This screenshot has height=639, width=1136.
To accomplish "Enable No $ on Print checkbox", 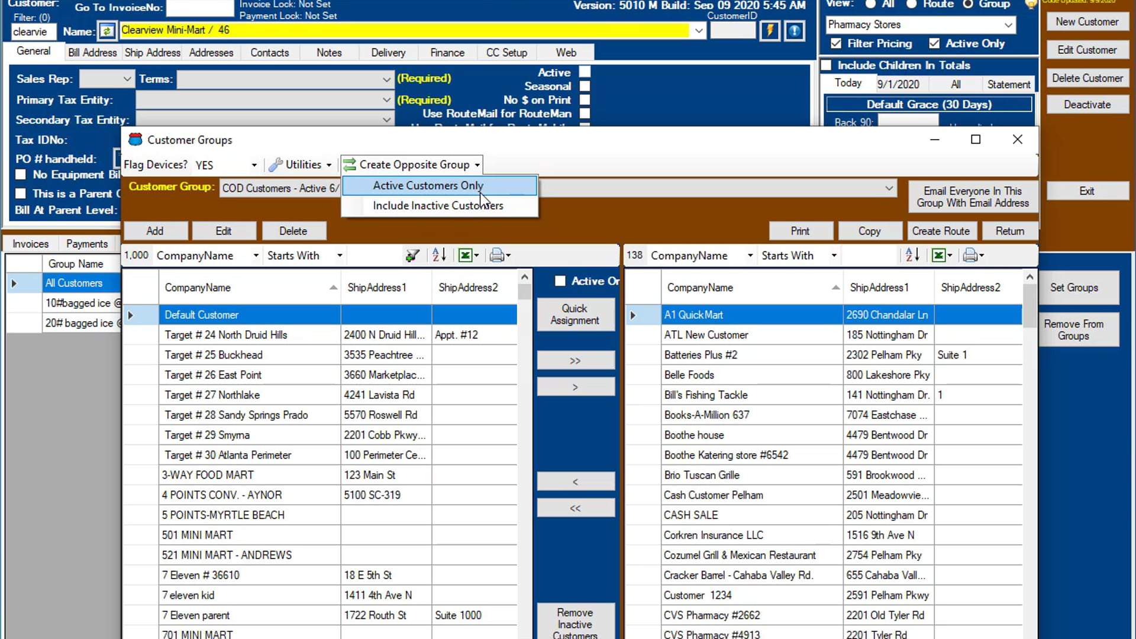I will tap(585, 100).
